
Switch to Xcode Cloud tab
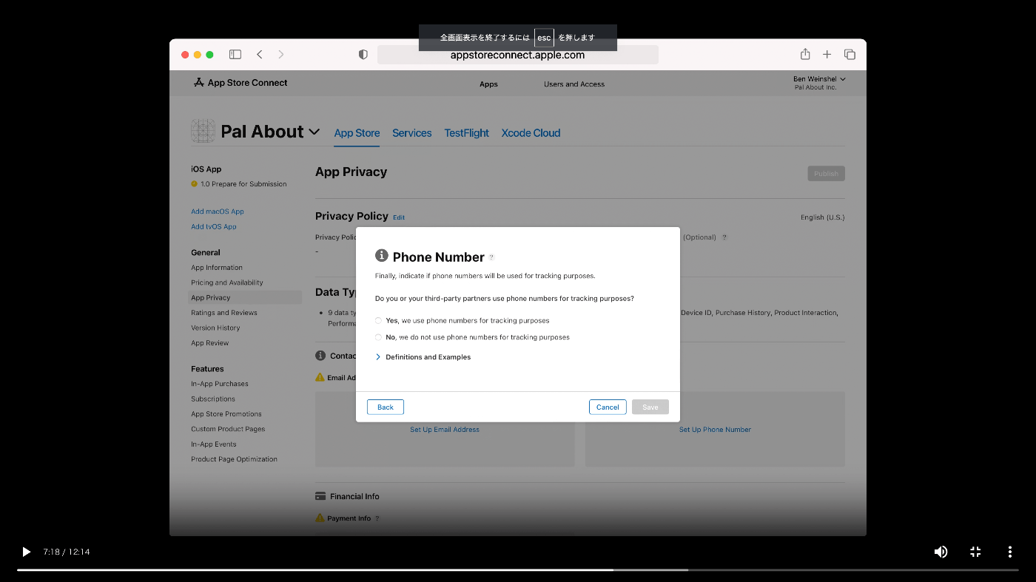pyautogui.click(x=531, y=133)
